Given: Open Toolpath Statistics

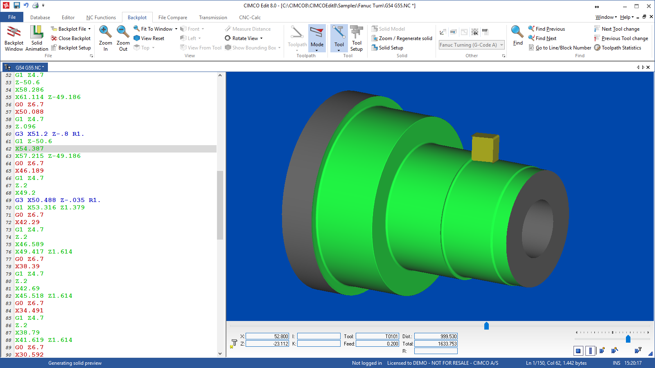Looking at the screenshot, I should click(621, 48).
